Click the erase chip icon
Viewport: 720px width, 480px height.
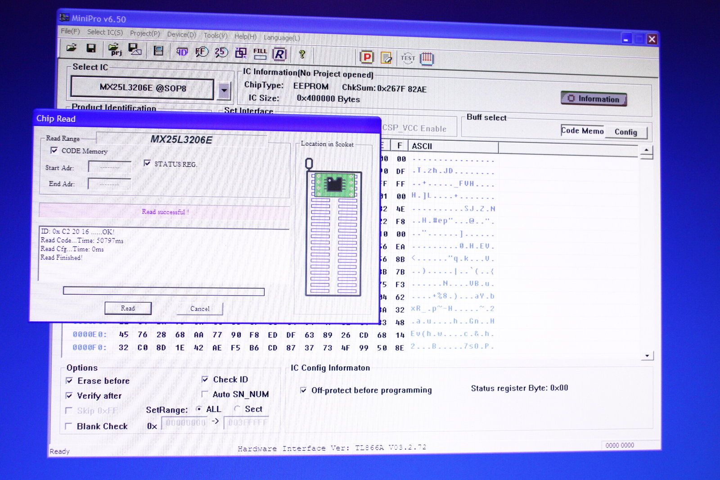387,58
